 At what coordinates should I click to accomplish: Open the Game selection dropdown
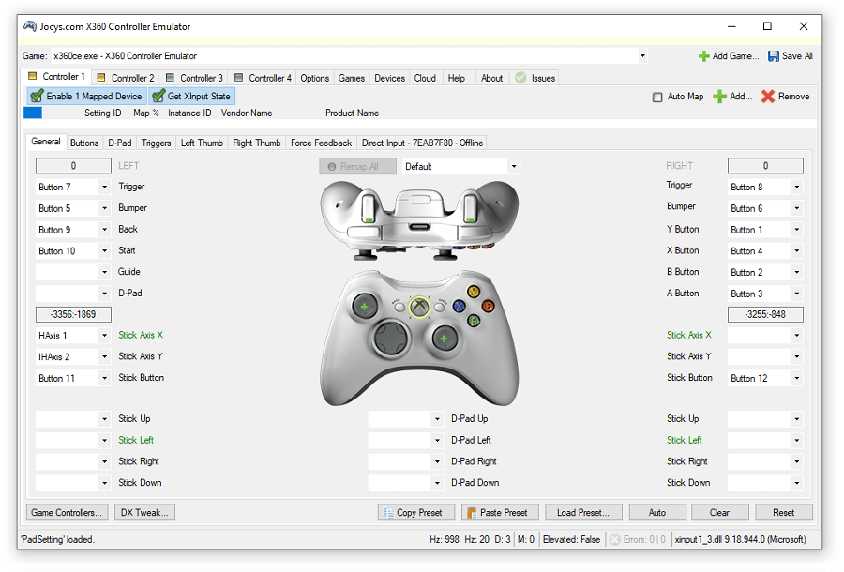click(x=642, y=56)
